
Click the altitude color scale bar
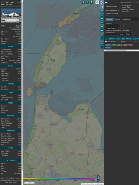59,179
